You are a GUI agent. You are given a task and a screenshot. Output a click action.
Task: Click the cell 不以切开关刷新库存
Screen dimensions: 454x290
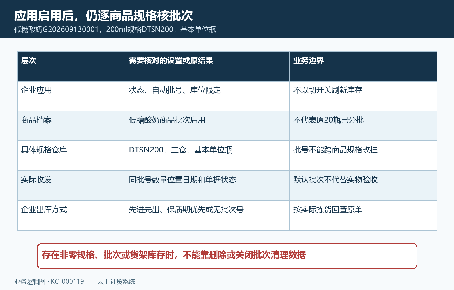tap(363, 96)
